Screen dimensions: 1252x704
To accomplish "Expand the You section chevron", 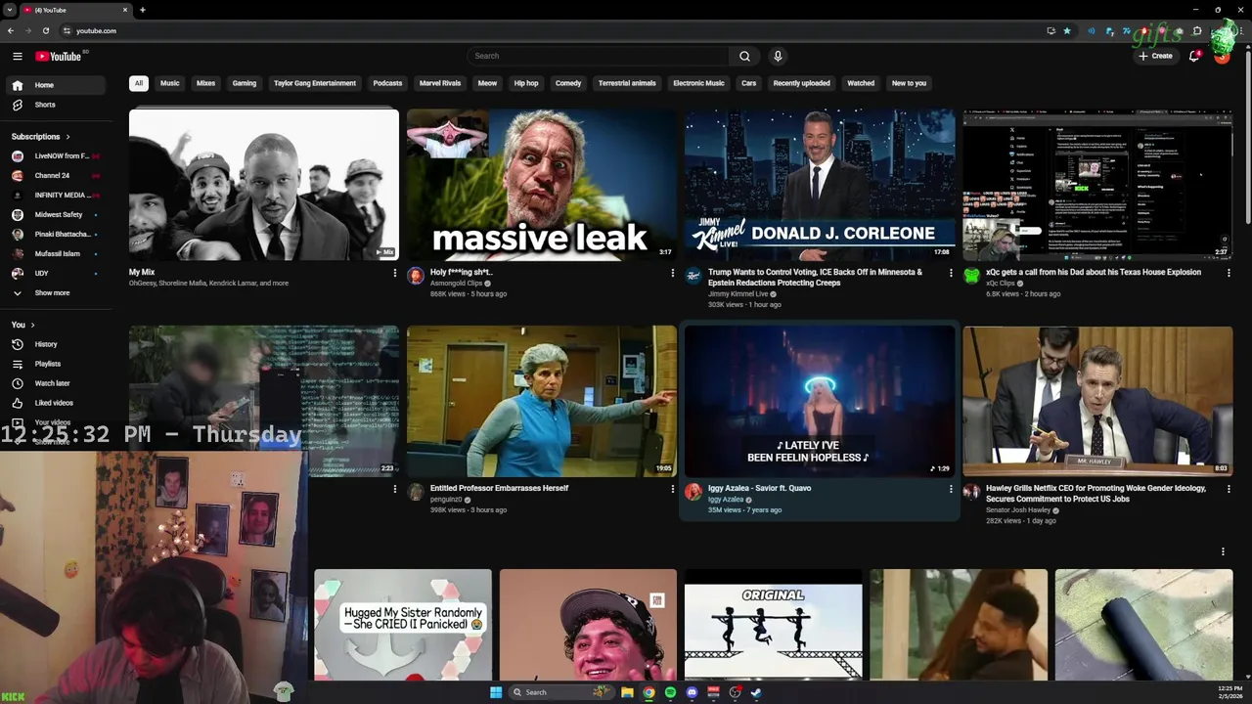I will [x=32, y=325].
